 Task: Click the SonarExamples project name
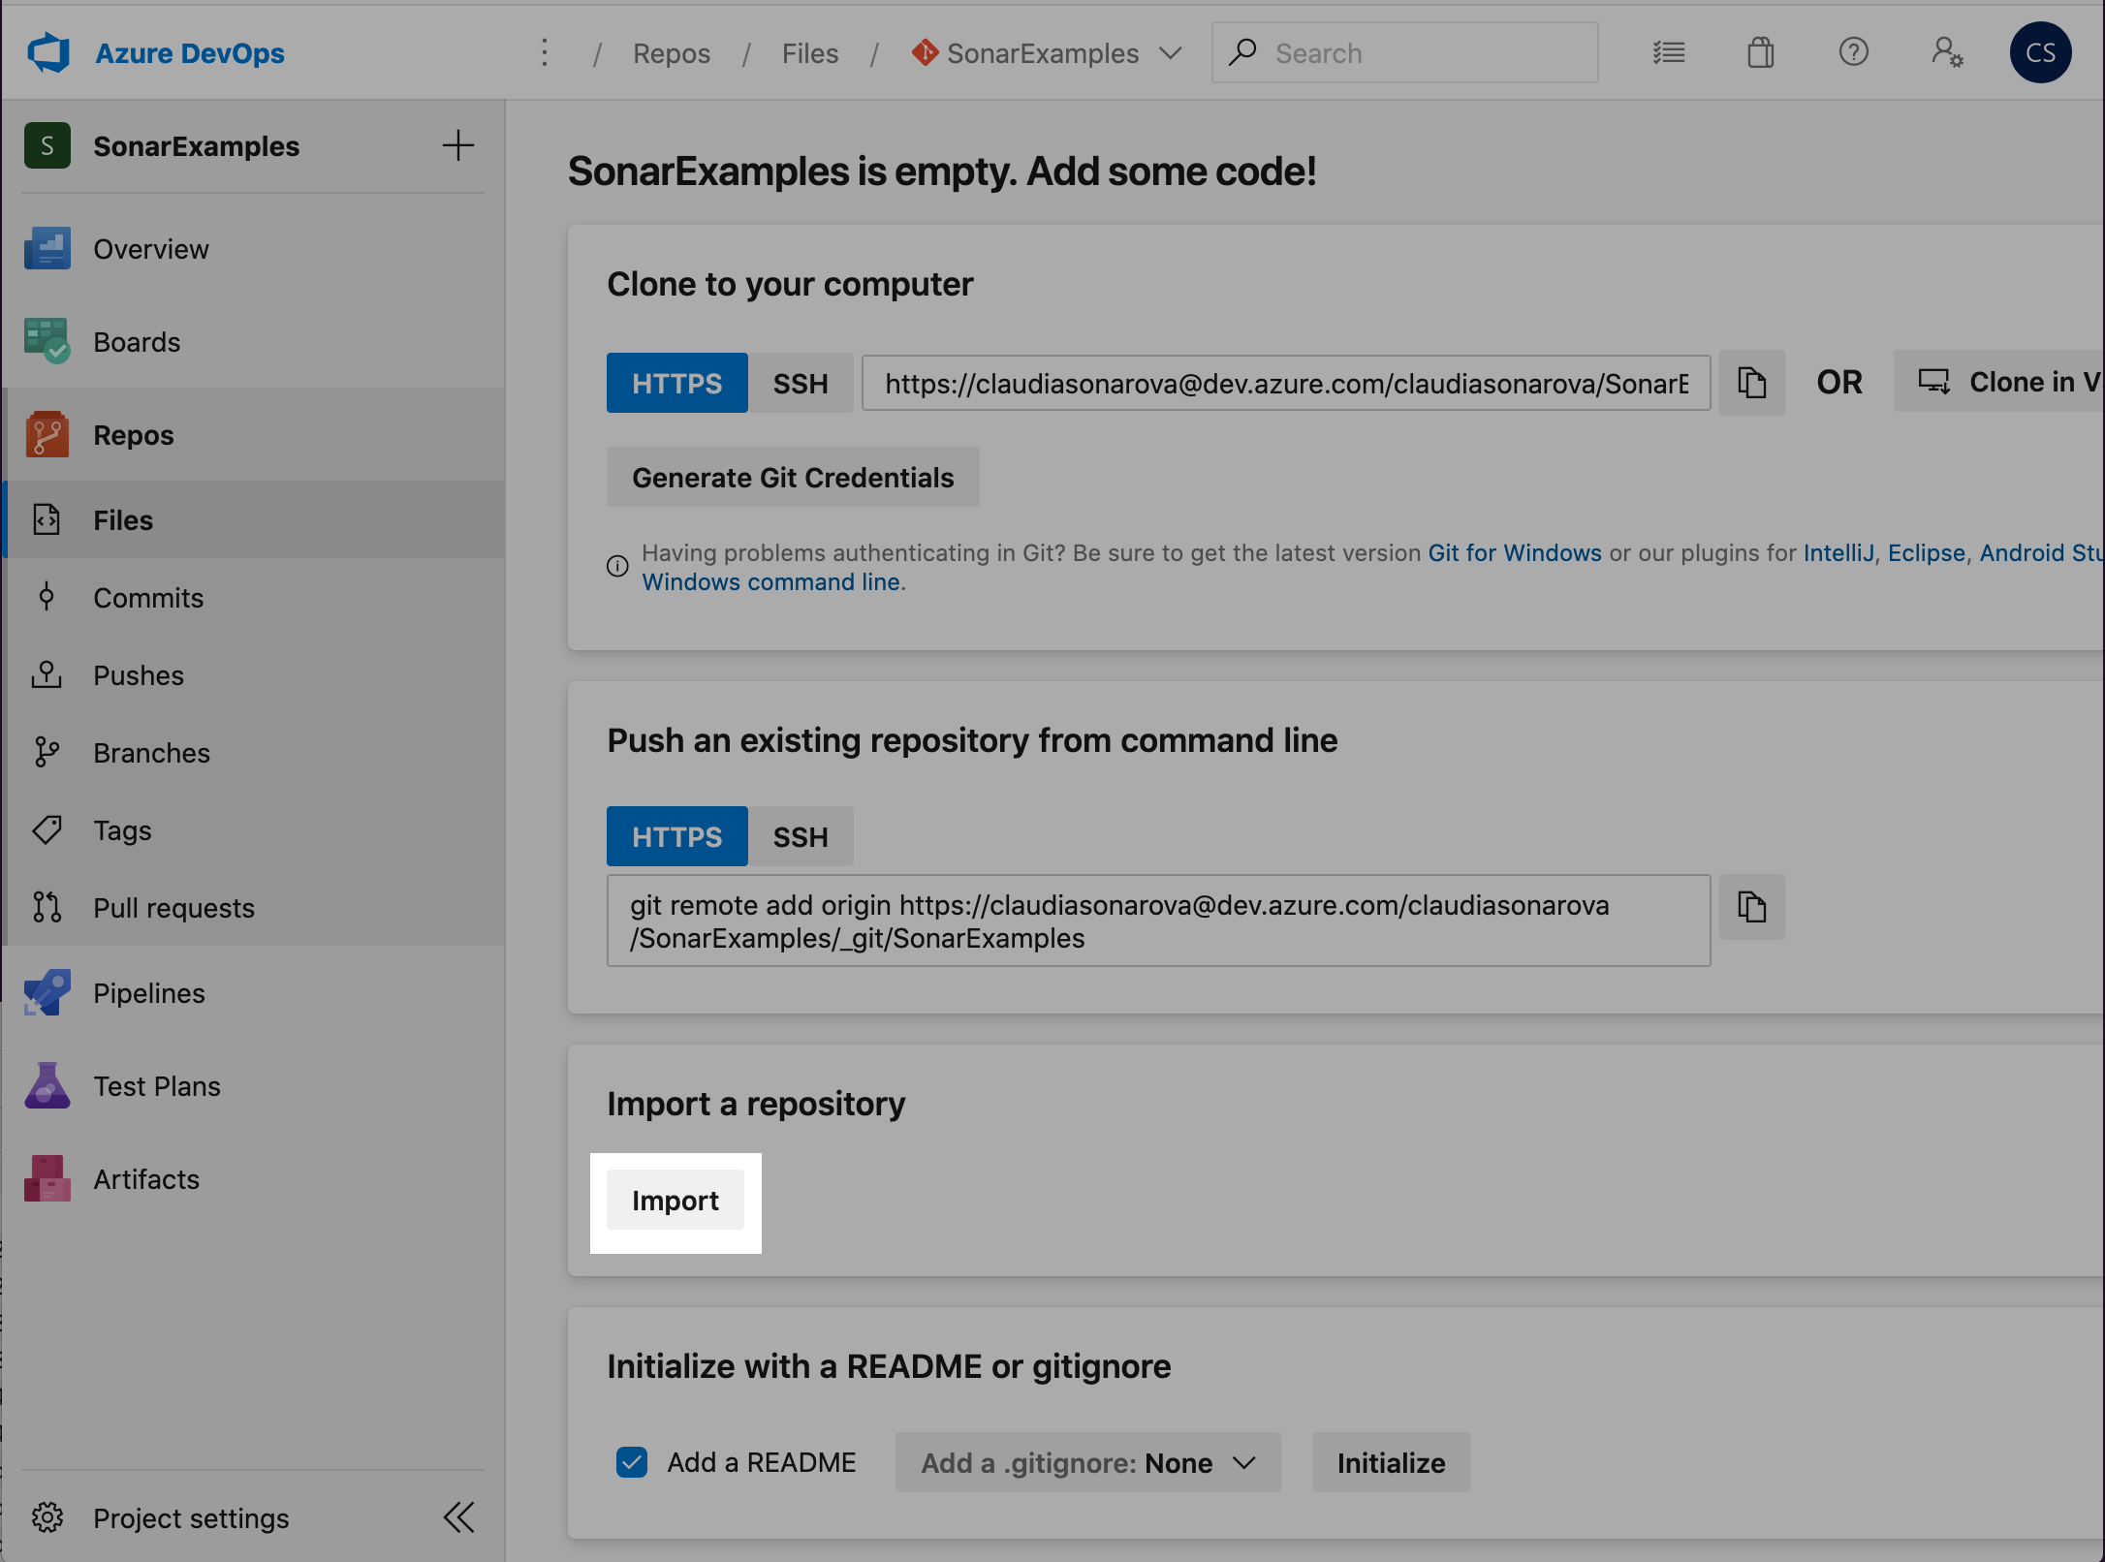[196, 146]
